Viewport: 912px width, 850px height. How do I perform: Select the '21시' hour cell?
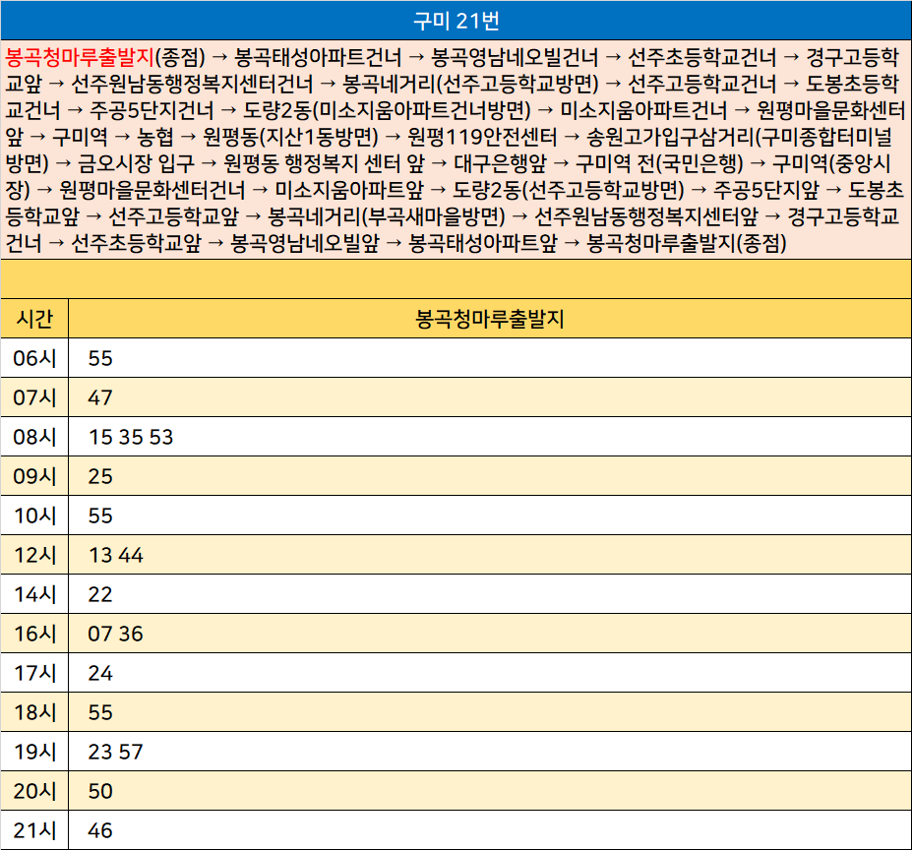[34, 830]
